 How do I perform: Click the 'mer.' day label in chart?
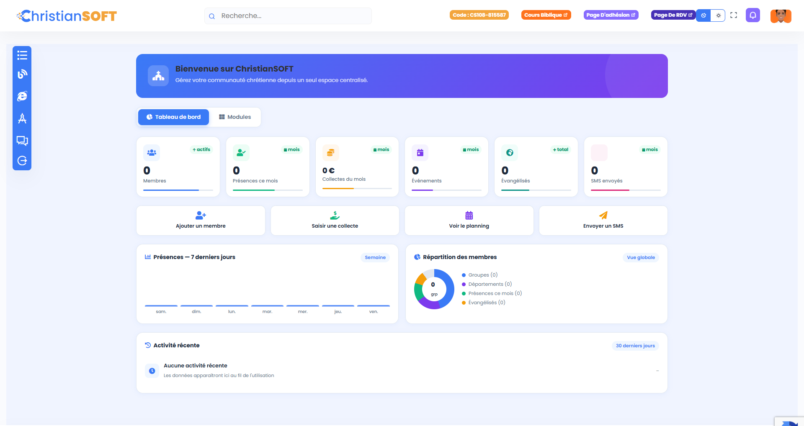(x=303, y=312)
